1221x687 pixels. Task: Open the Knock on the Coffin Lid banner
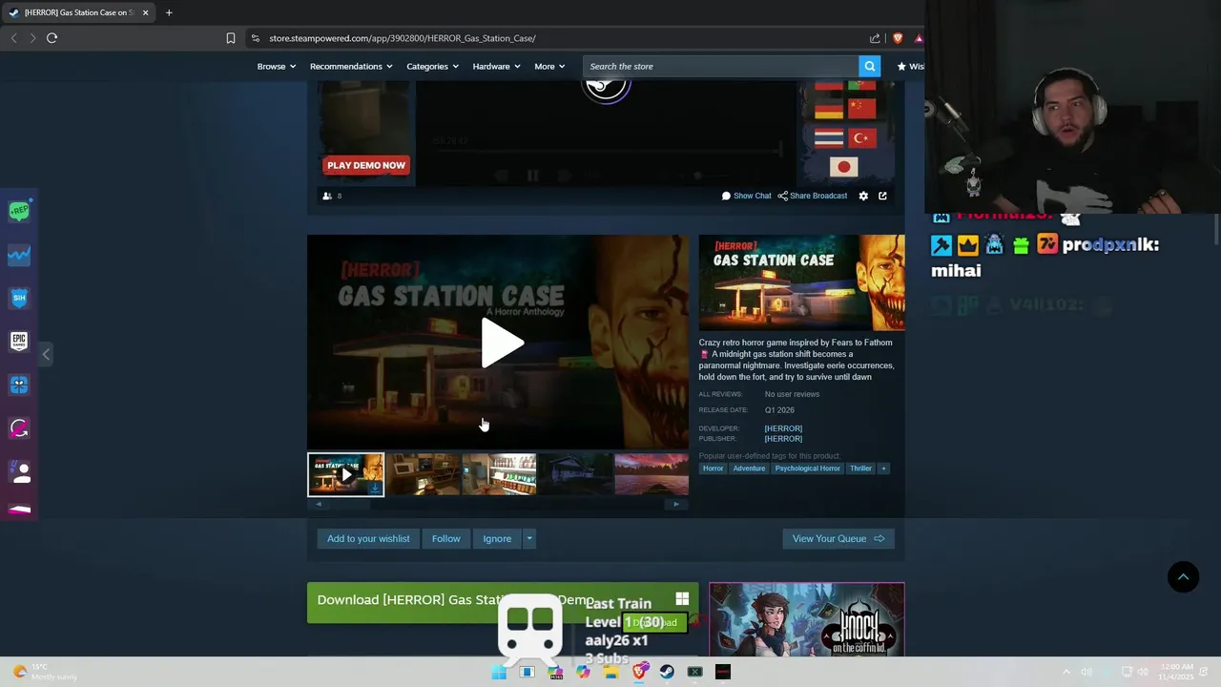(807, 619)
